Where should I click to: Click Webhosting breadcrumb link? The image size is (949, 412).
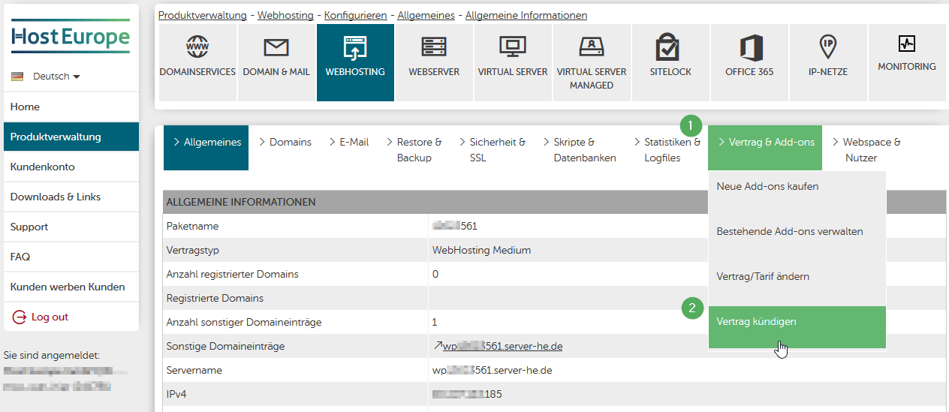click(286, 15)
